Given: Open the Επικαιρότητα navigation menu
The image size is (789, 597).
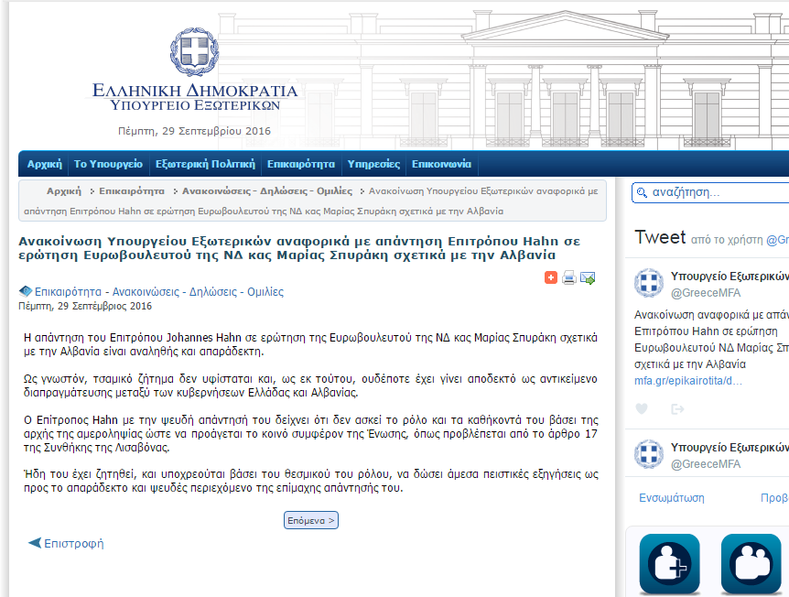Looking at the screenshot, I should (x=301, y=165).
